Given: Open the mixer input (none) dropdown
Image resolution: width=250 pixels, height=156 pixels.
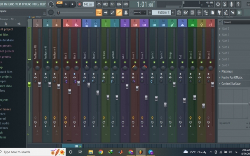Looking at the screenshot, I should click(x=236, y=22).
